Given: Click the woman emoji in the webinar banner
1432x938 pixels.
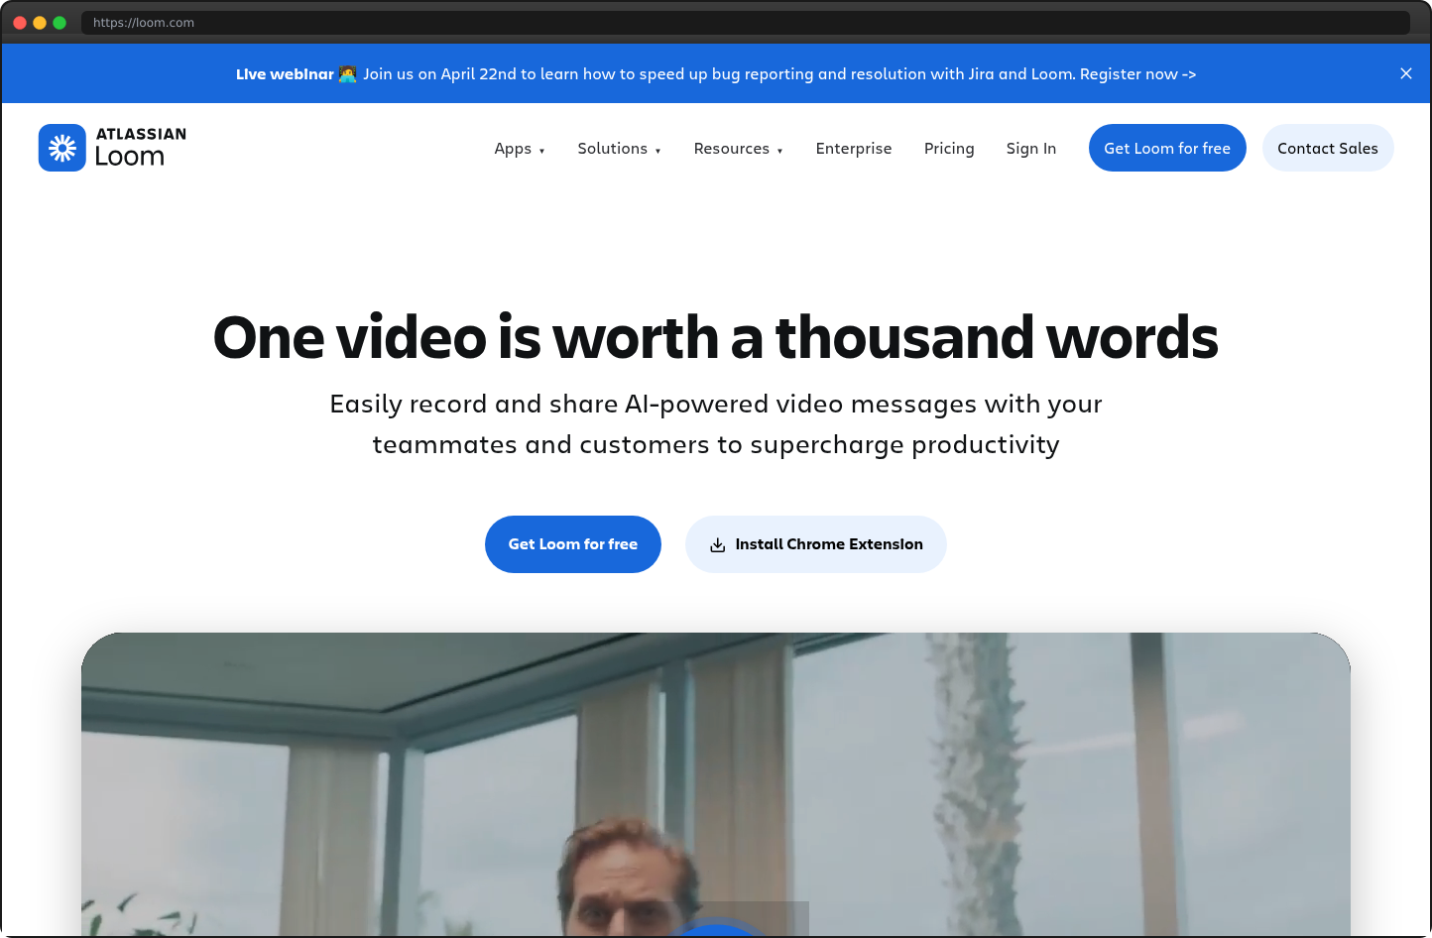Looking at the screenshot, I should pyautogui.click(x=348, y=73).
